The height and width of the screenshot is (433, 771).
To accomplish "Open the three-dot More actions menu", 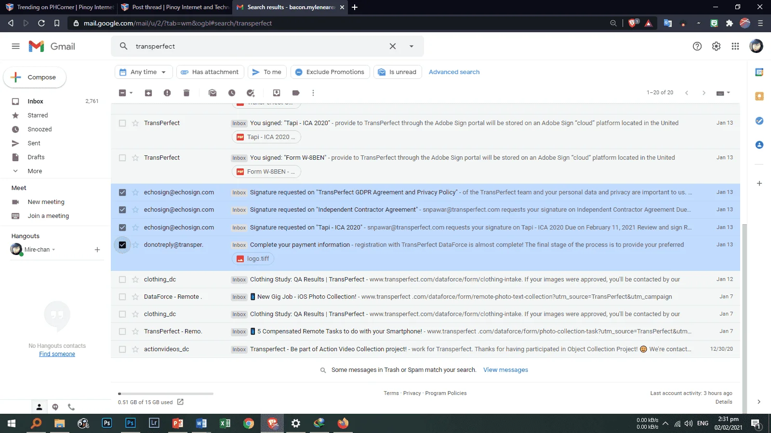I will click(x=313, y=93).
